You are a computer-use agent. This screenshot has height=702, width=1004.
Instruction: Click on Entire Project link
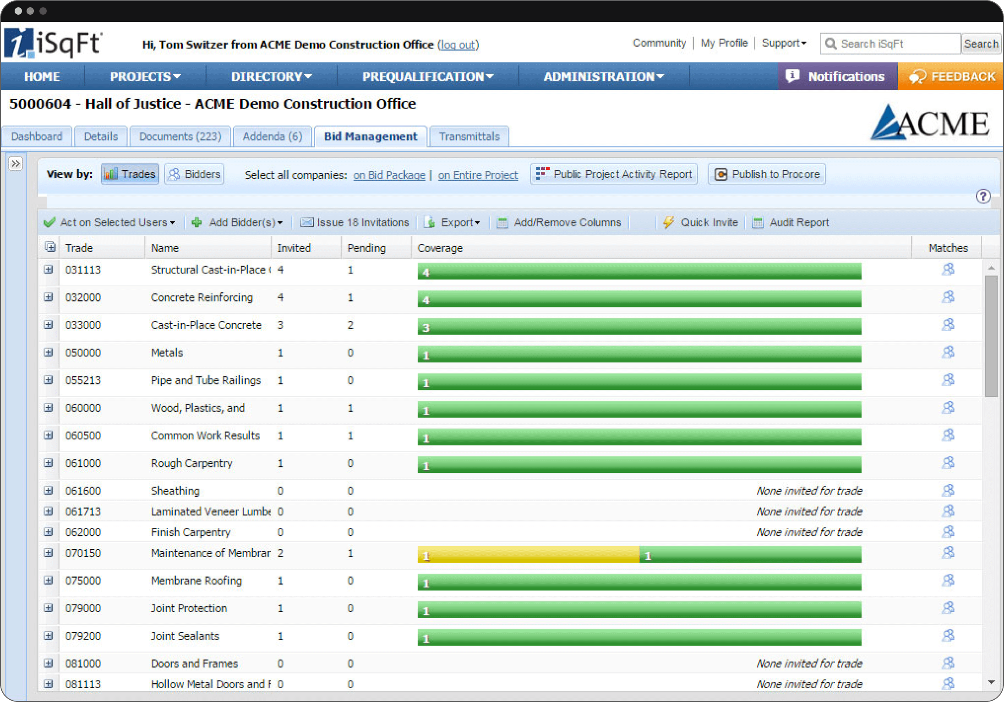[478, 175]
